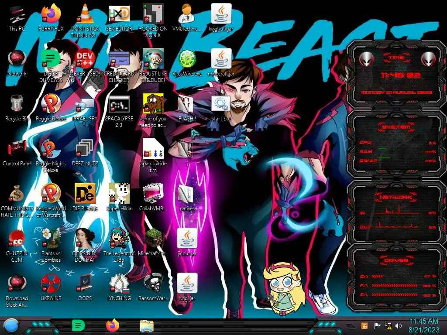Viewport: 447px width, 335px height.
Task: Open the taskbar clock showing 11:45 AM
Action: [x=424, y=325]
